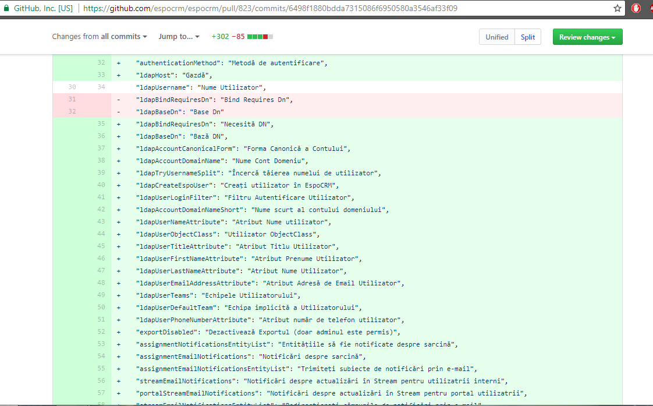Switch to Unified diff view
The height and width of the screenshot is (406, 653).
tap(497, 37)
